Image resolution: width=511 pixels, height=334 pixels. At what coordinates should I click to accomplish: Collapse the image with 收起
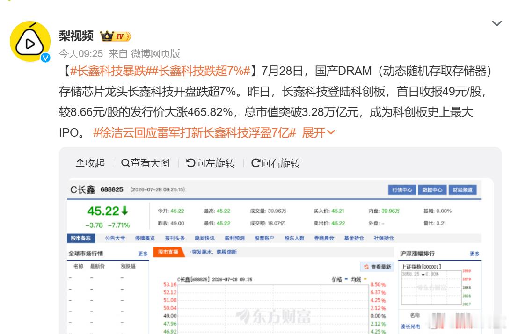click(x=90, y=163)
